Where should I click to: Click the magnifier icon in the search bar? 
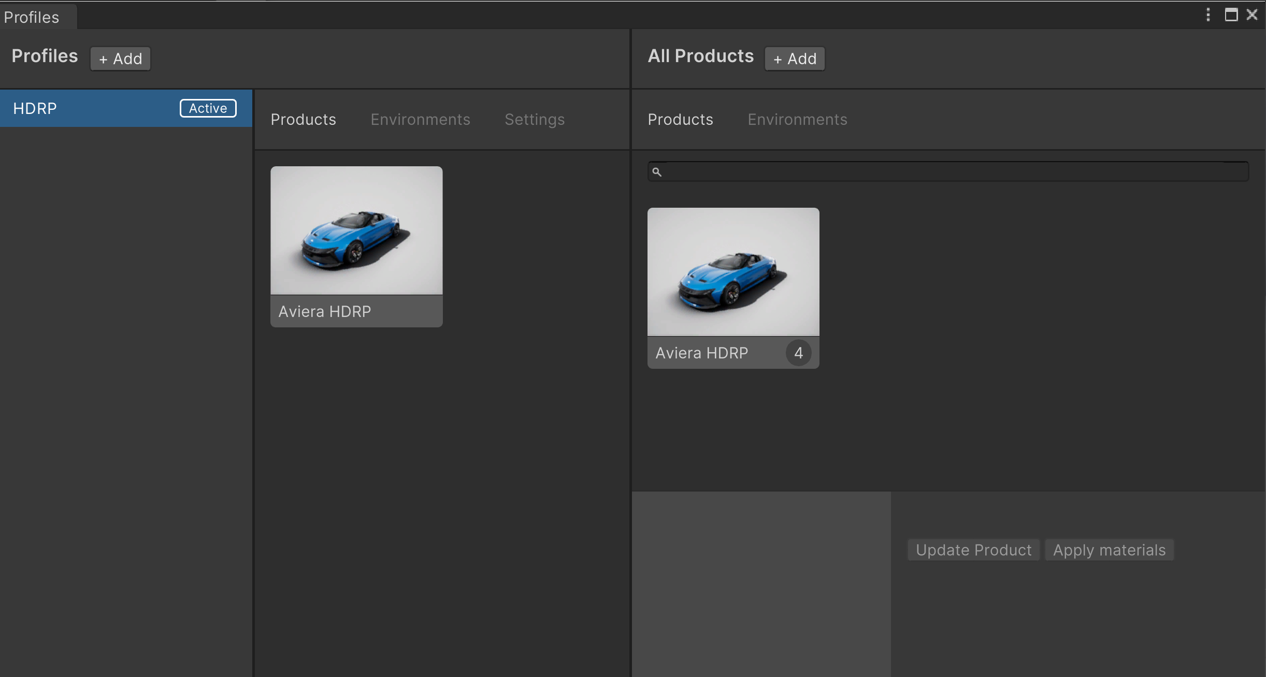pyautogui.click(x=657, y=171)
